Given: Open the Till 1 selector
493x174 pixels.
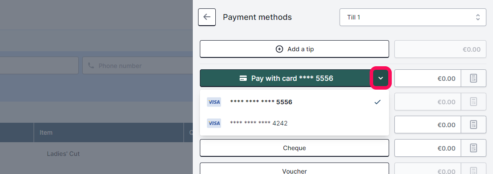Looking at the screenshot, I should (x=413, y=17).
